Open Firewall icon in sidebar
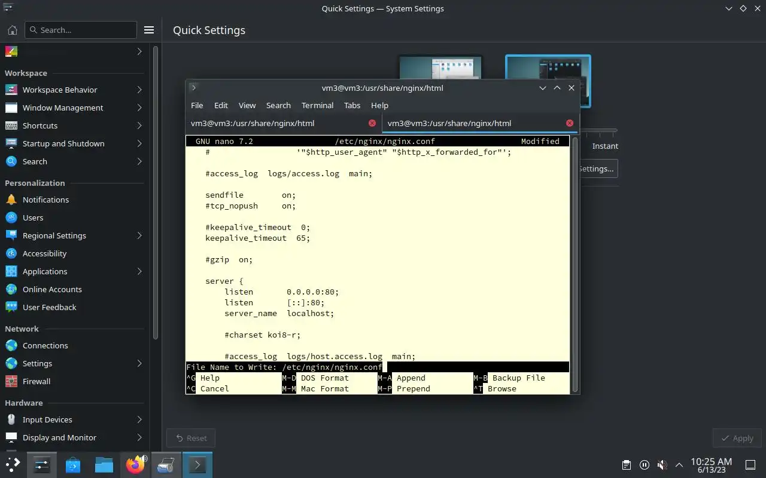 tap(11, 381)
